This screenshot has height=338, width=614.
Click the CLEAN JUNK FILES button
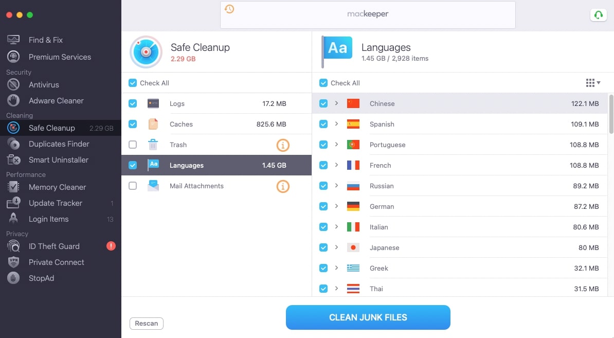(x=368, y=317)
